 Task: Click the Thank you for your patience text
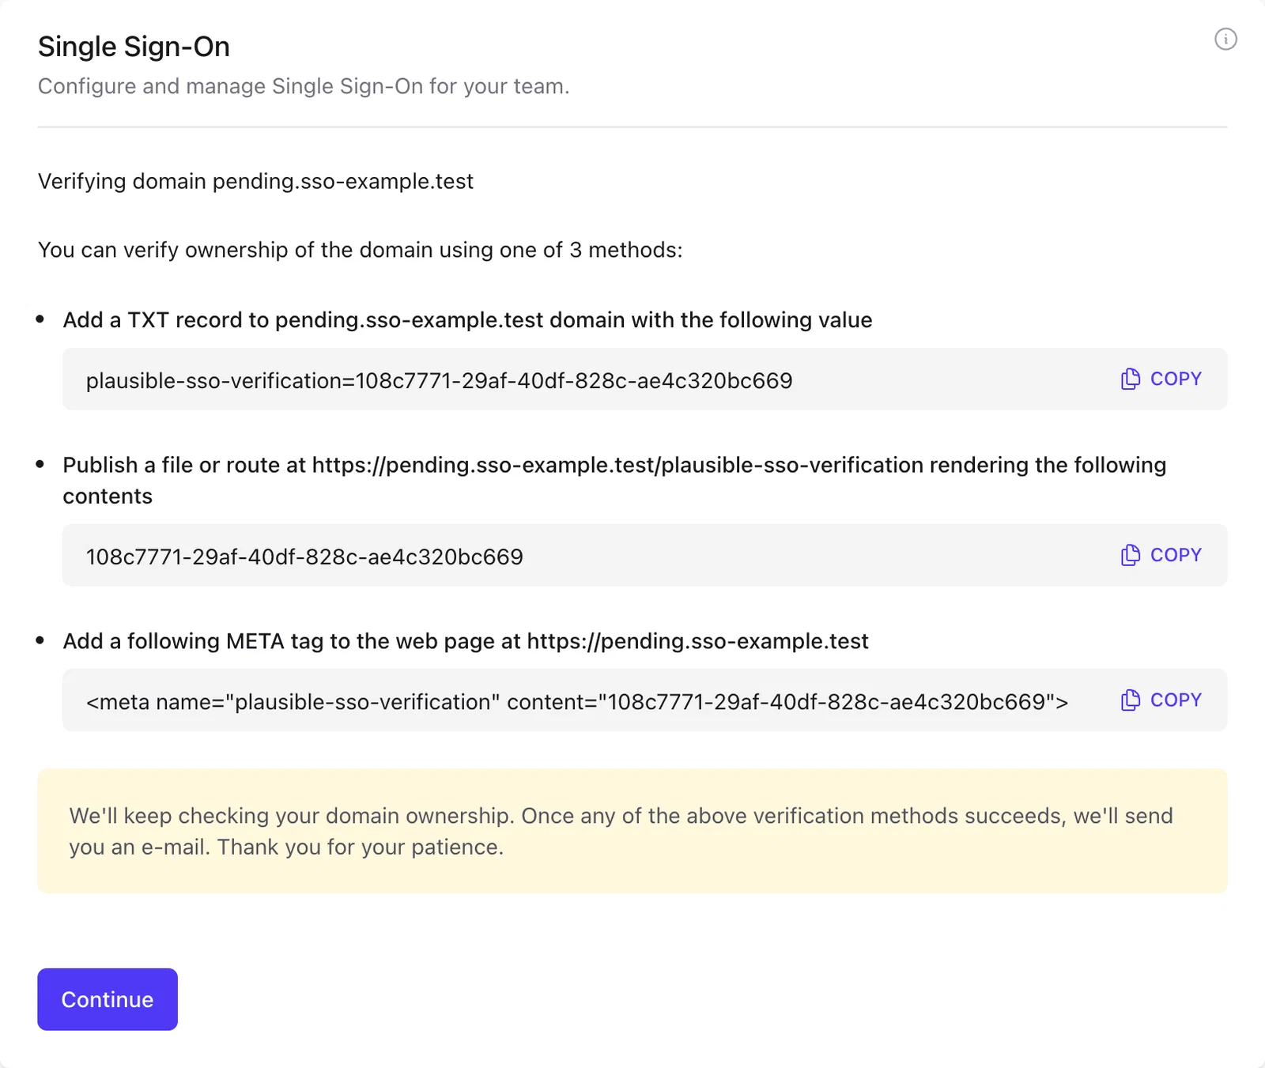pos(361,847)
